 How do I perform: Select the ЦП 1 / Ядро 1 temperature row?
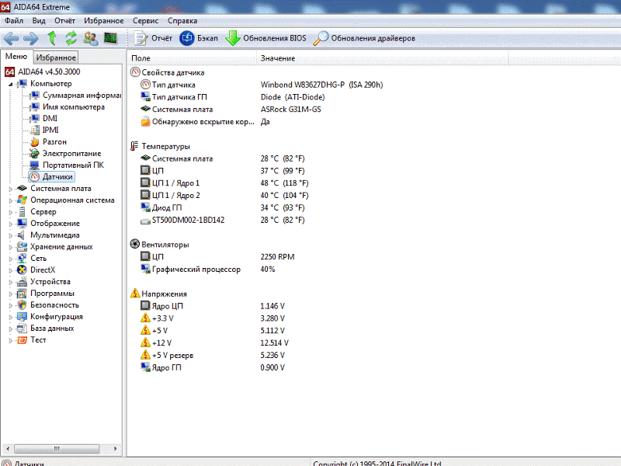(x=224, y=183)
